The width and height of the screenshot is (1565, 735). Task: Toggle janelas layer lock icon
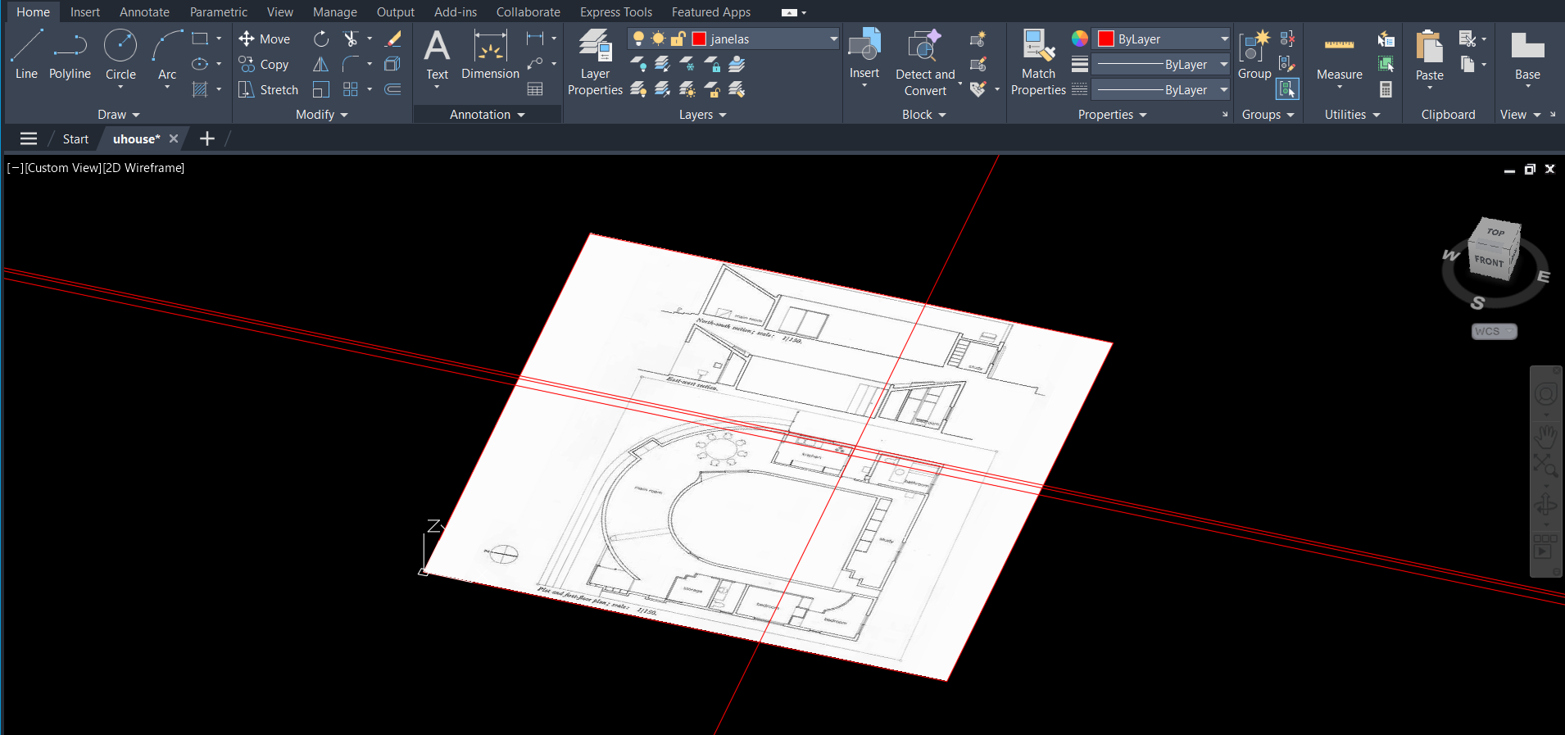pyautogui.click(x=678, y=39)
